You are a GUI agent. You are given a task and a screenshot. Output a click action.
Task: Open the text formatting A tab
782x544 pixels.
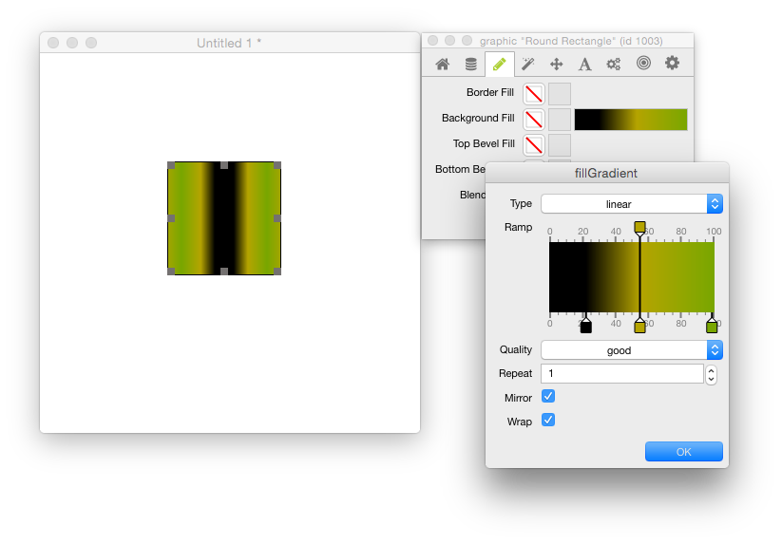[584, 64]
